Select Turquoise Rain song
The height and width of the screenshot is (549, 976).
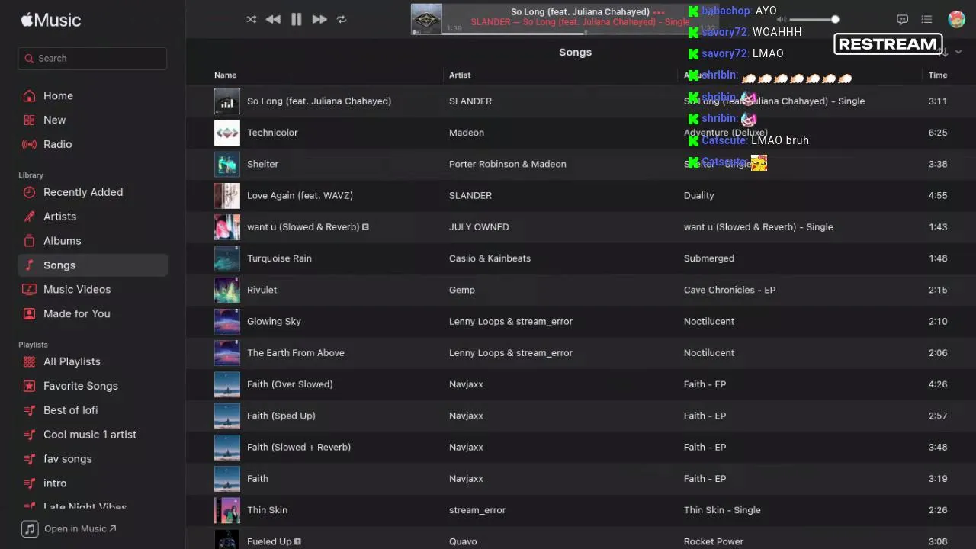(x=581, y=258)
